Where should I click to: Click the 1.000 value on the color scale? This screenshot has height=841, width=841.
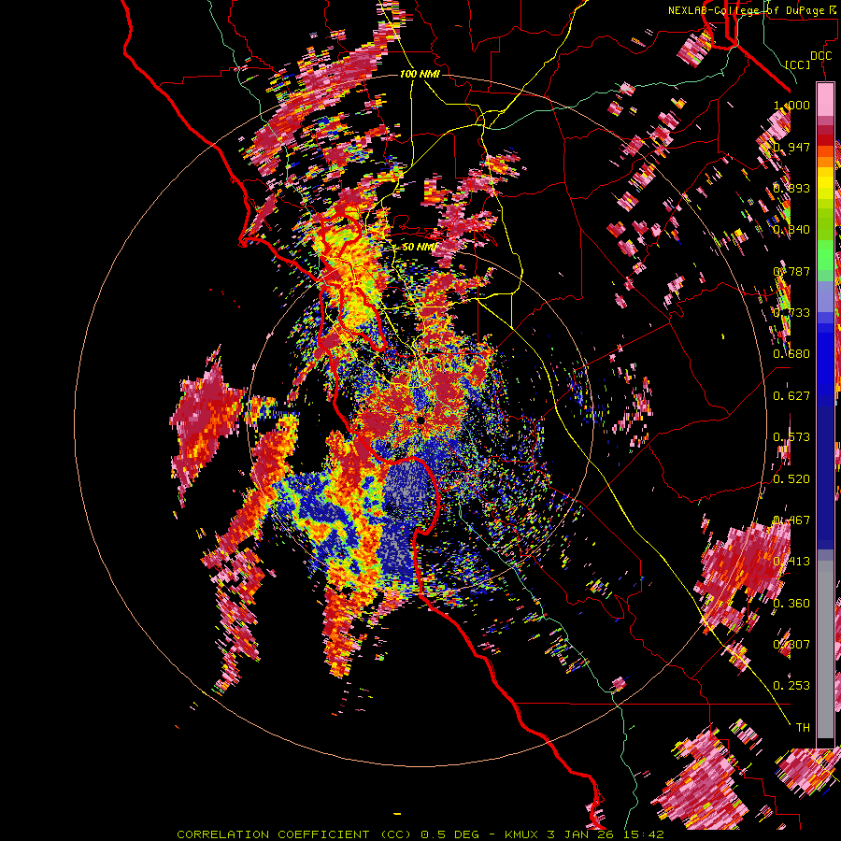click(791, 105)
